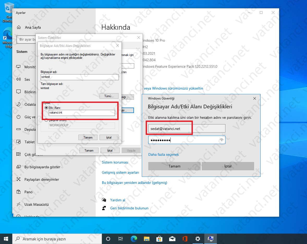Open Ses settings from the sidebar speaker icon
This screenshot has width=307, height=244.
pos(18,79)
